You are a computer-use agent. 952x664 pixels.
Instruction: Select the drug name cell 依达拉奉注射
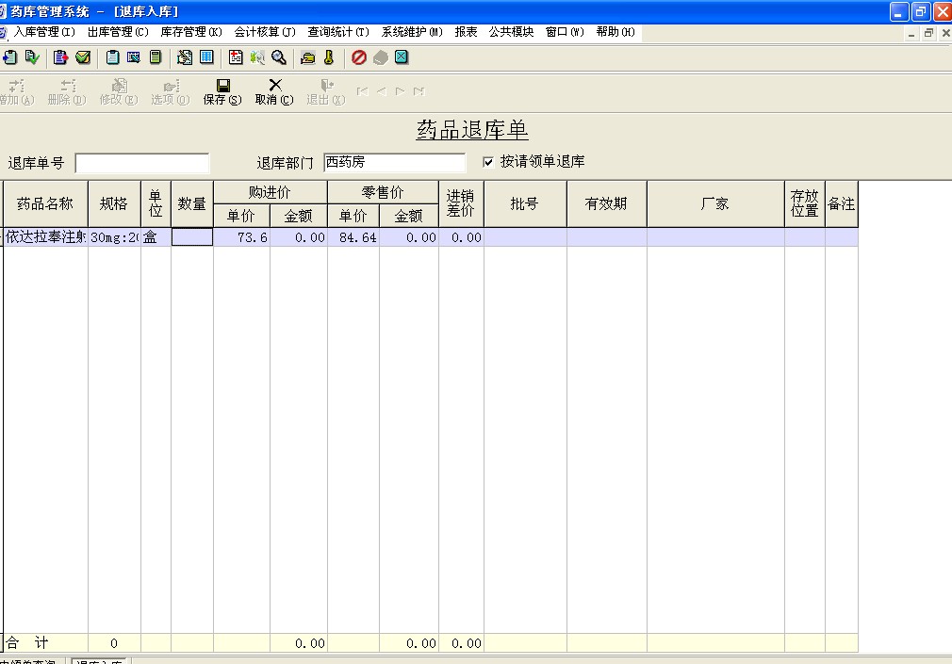coord(45,237)
